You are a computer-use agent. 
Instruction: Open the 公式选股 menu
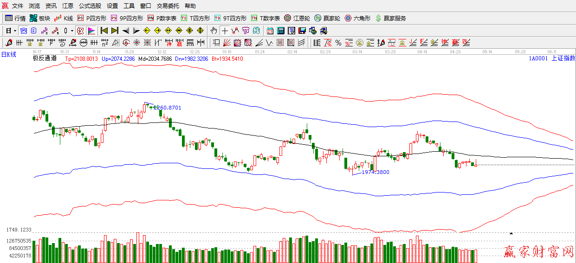[90, 6]
